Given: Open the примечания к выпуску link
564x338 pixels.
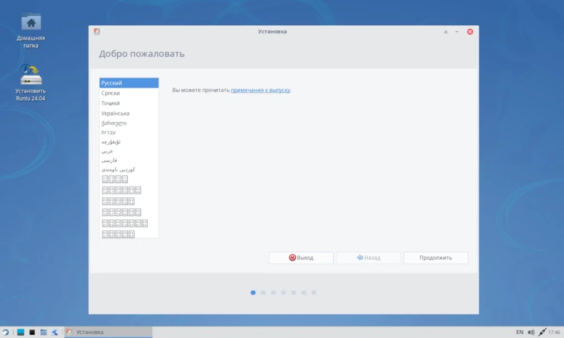Looking at the screenshot, I should click(261, 90).
